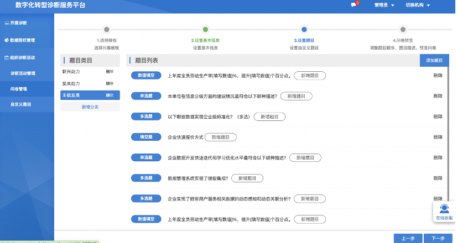Click text 企业快速报价方式
Screen dimensions: 457x243
pos(185,138)
